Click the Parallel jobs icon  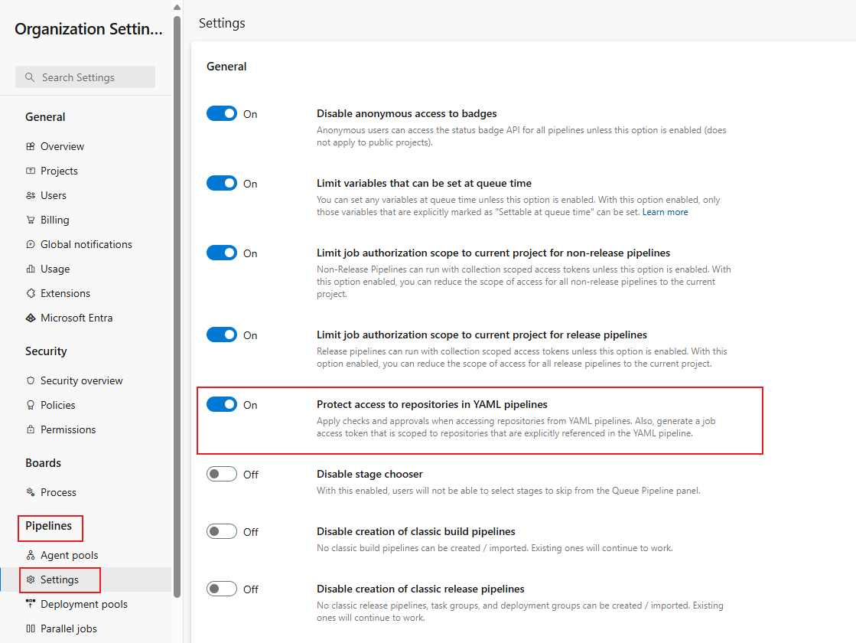31,628
